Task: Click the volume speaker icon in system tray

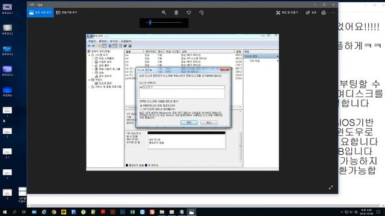Action: [351, 212]
